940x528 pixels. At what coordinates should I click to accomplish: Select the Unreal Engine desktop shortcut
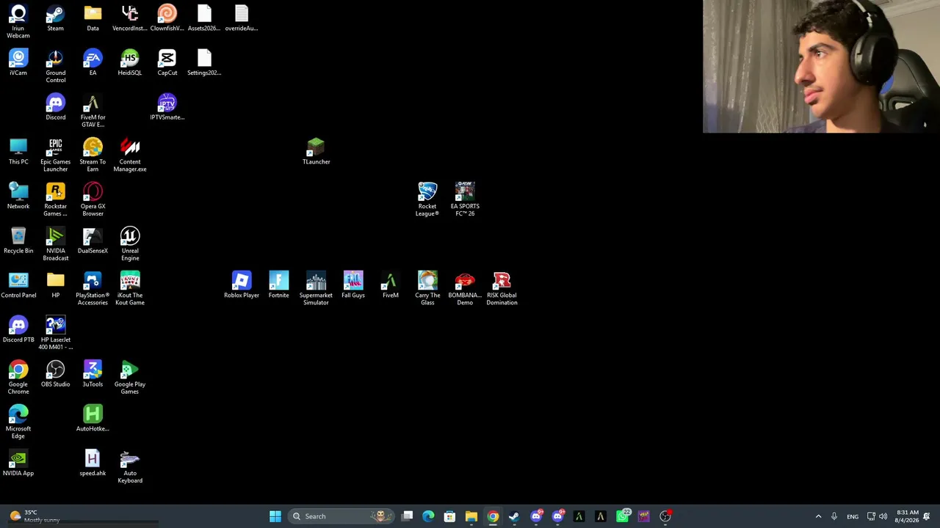click(x=130, y=244)
